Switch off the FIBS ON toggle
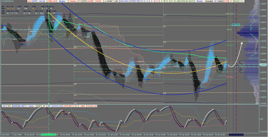268x137 pixels. (x=52, y=1)
